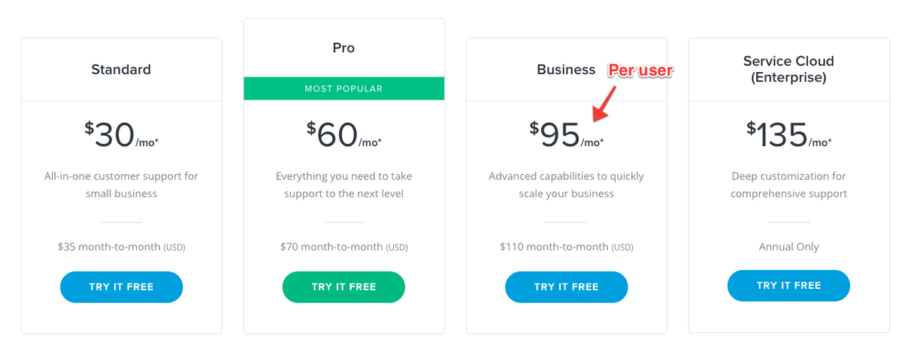Click the Business plan heading
Screen dimensions: 902x342
565,70
